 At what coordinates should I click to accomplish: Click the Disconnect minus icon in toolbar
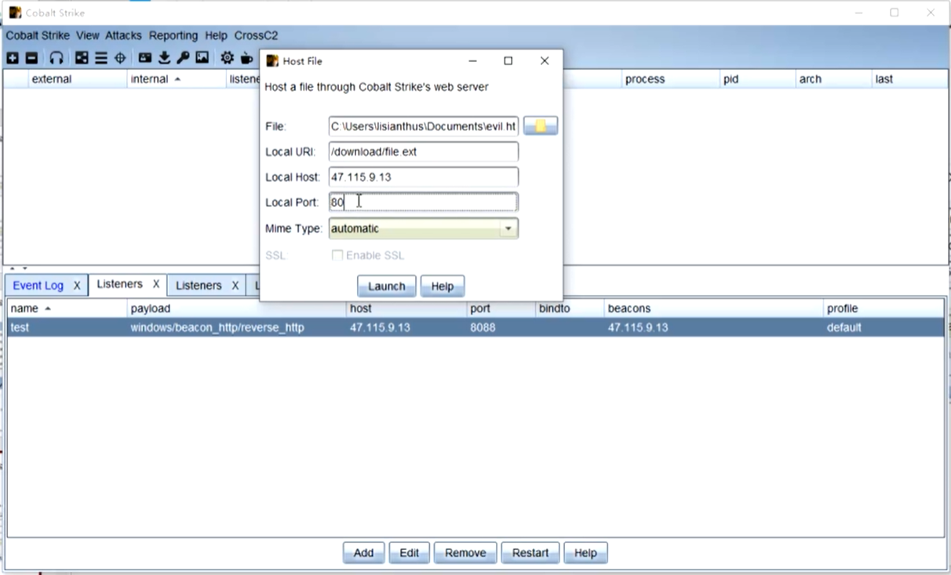pos(31,58)
